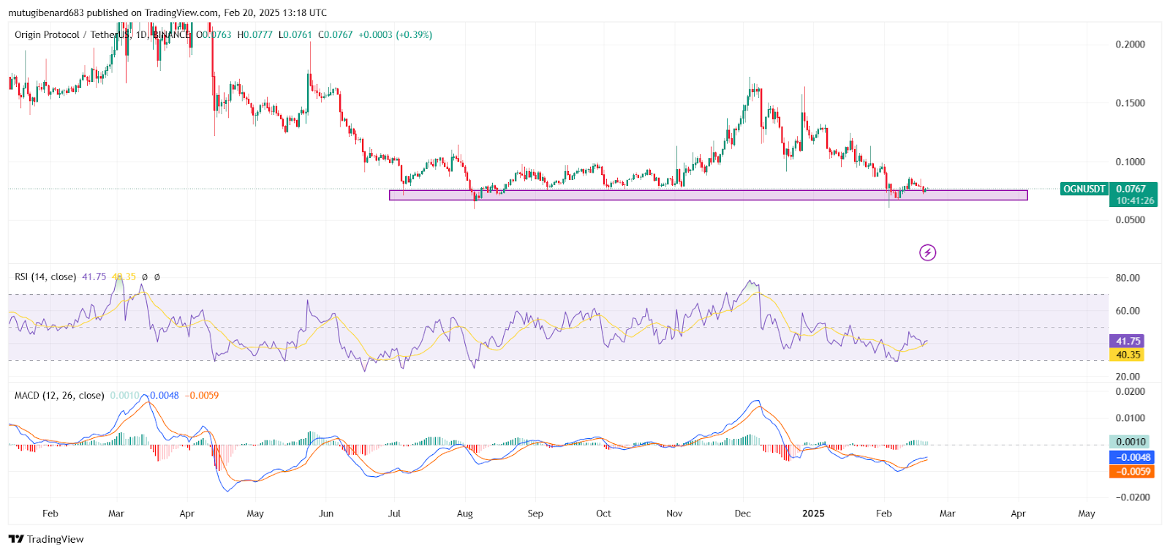Screen dimensions: 1170x553
Task: Click the 0.0500 price axis label
Action: coord(1131,220)
